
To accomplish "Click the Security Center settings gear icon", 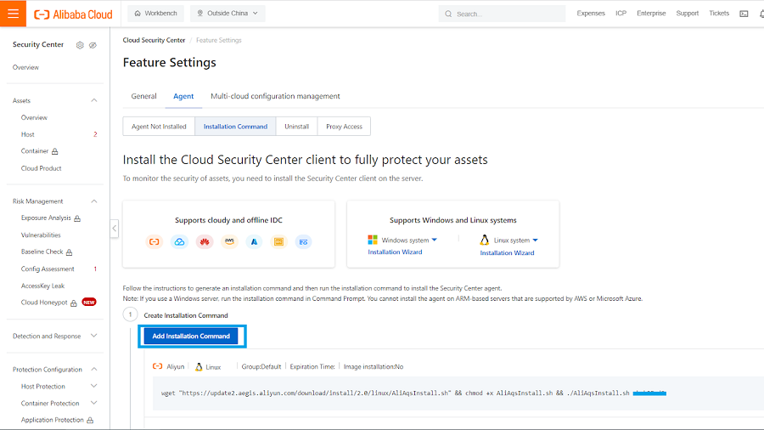I will [80, 45].
